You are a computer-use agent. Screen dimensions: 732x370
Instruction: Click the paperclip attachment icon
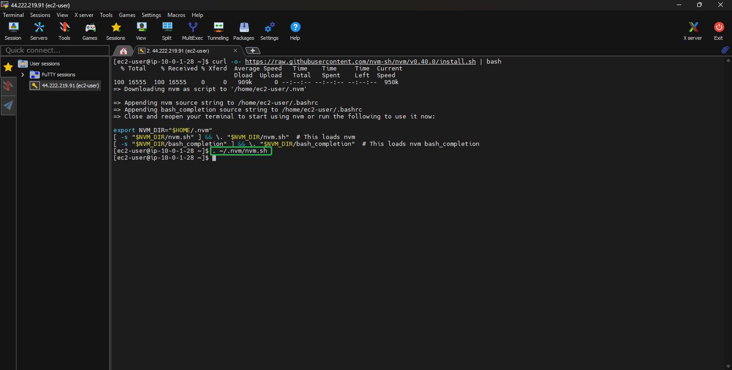pos(725,50)
